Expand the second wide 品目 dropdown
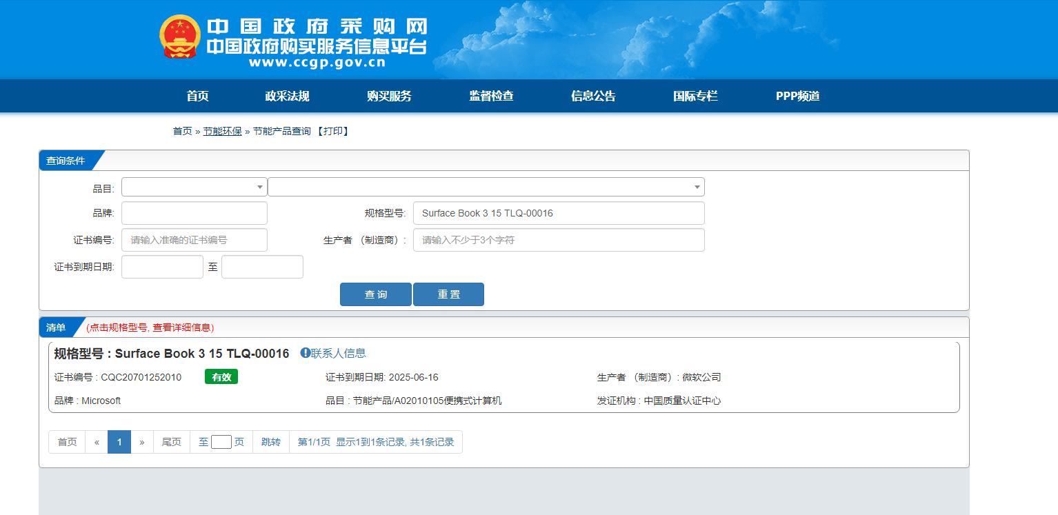This screenshot has width=1058, height=515. 486,187
